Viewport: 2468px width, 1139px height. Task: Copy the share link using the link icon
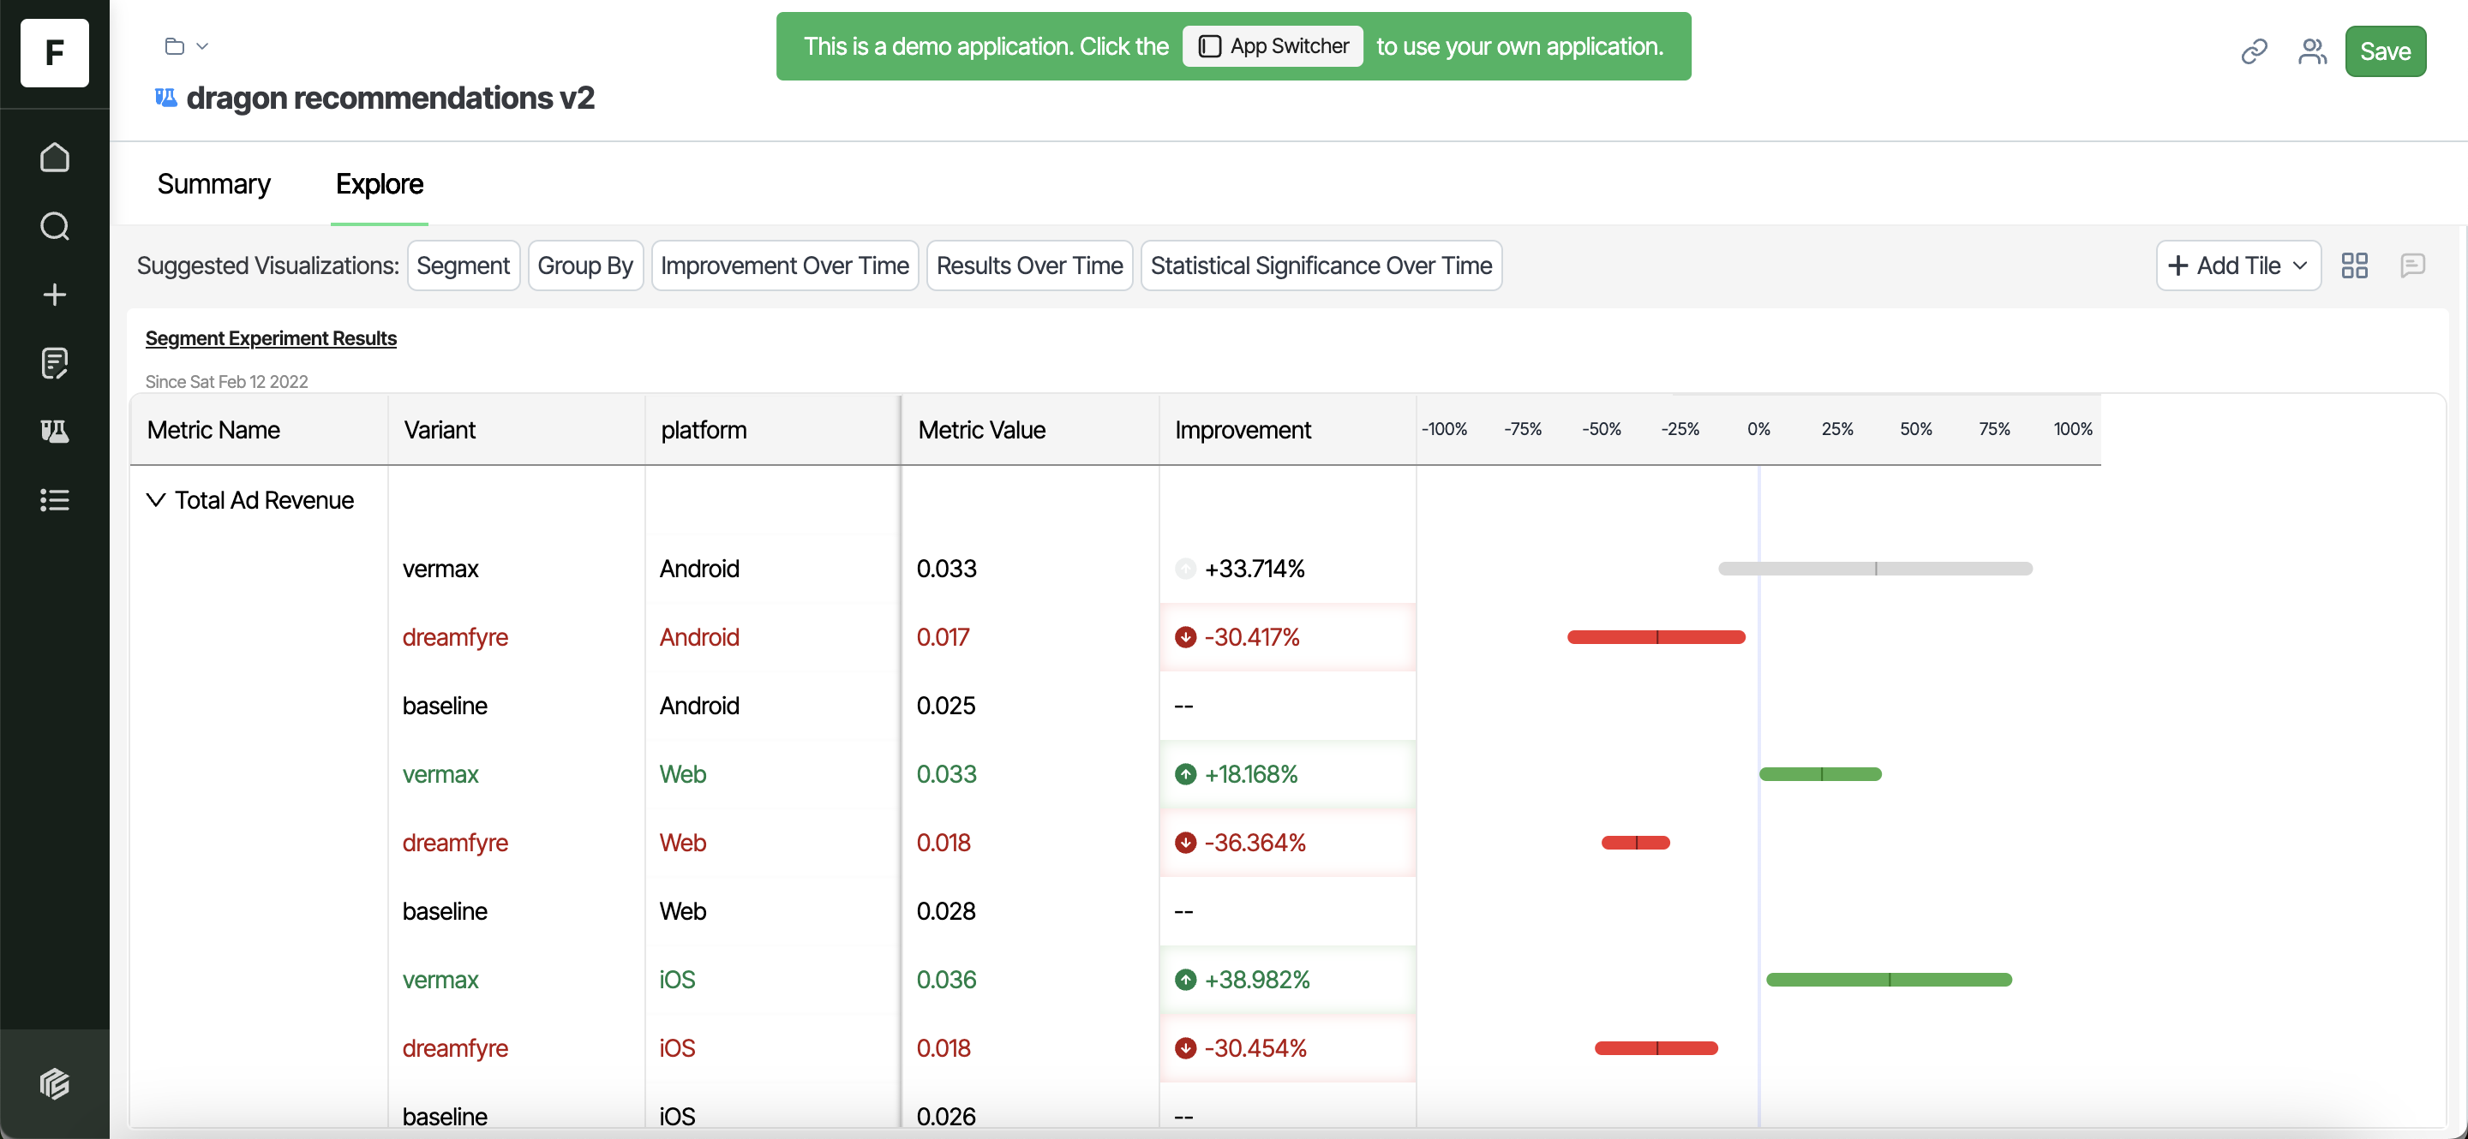click(2254, 51)
